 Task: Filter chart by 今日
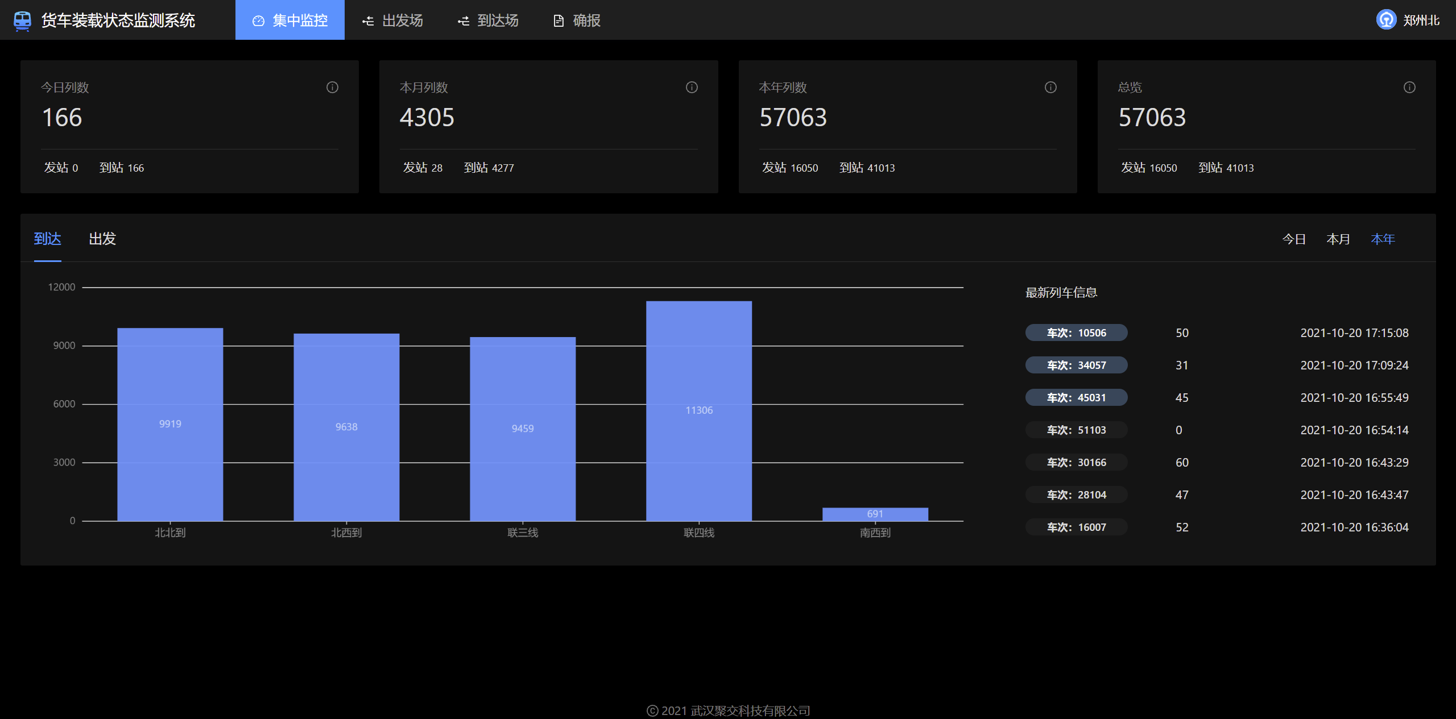[x=1294, y=239]
